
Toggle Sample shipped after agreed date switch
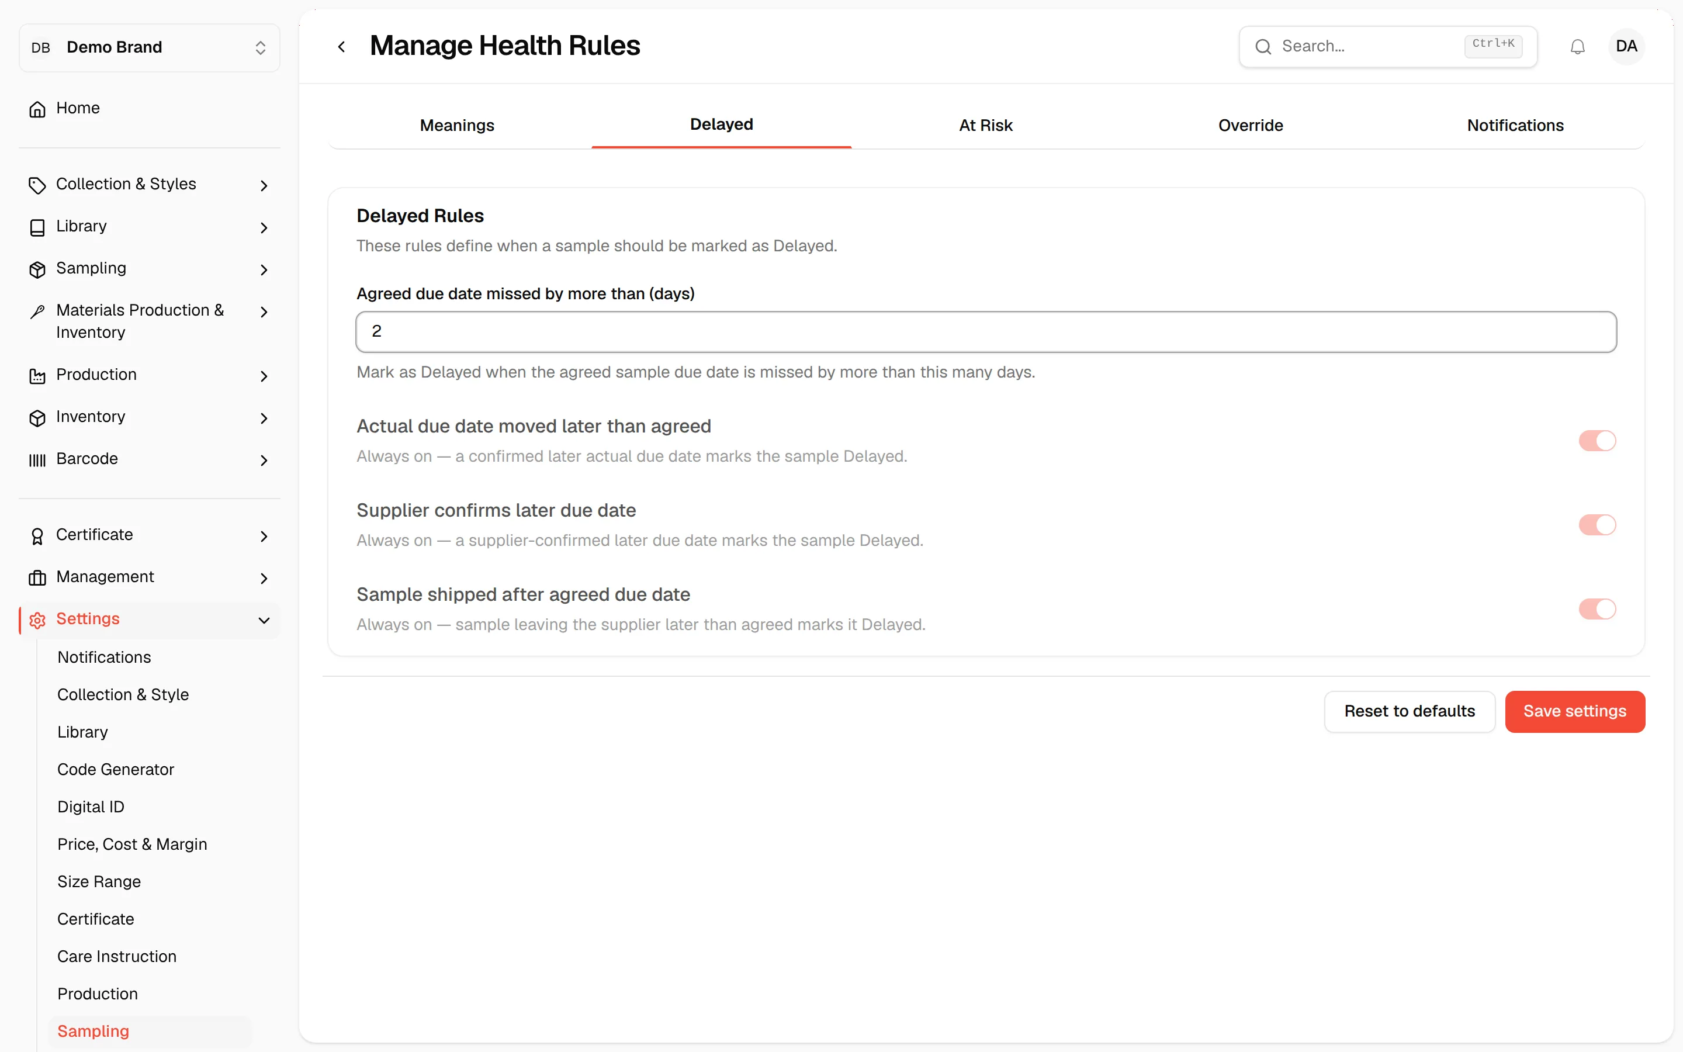(x=1597, y=609)
